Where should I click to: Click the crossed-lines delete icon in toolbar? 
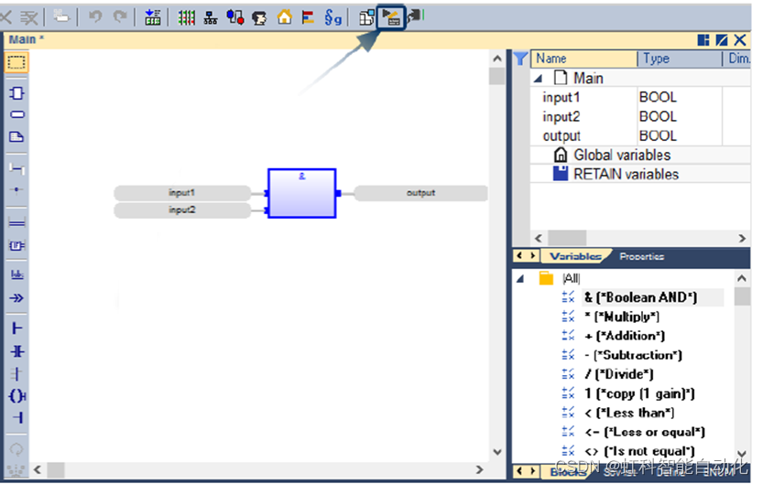29,17
